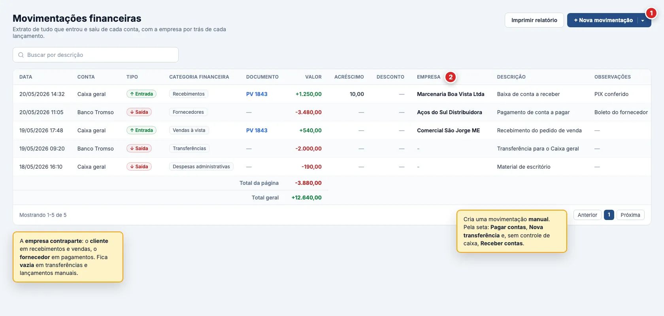The image size is (664, 316).
Task: Go to the 'Próxima' page
Action: pos(630,215)
